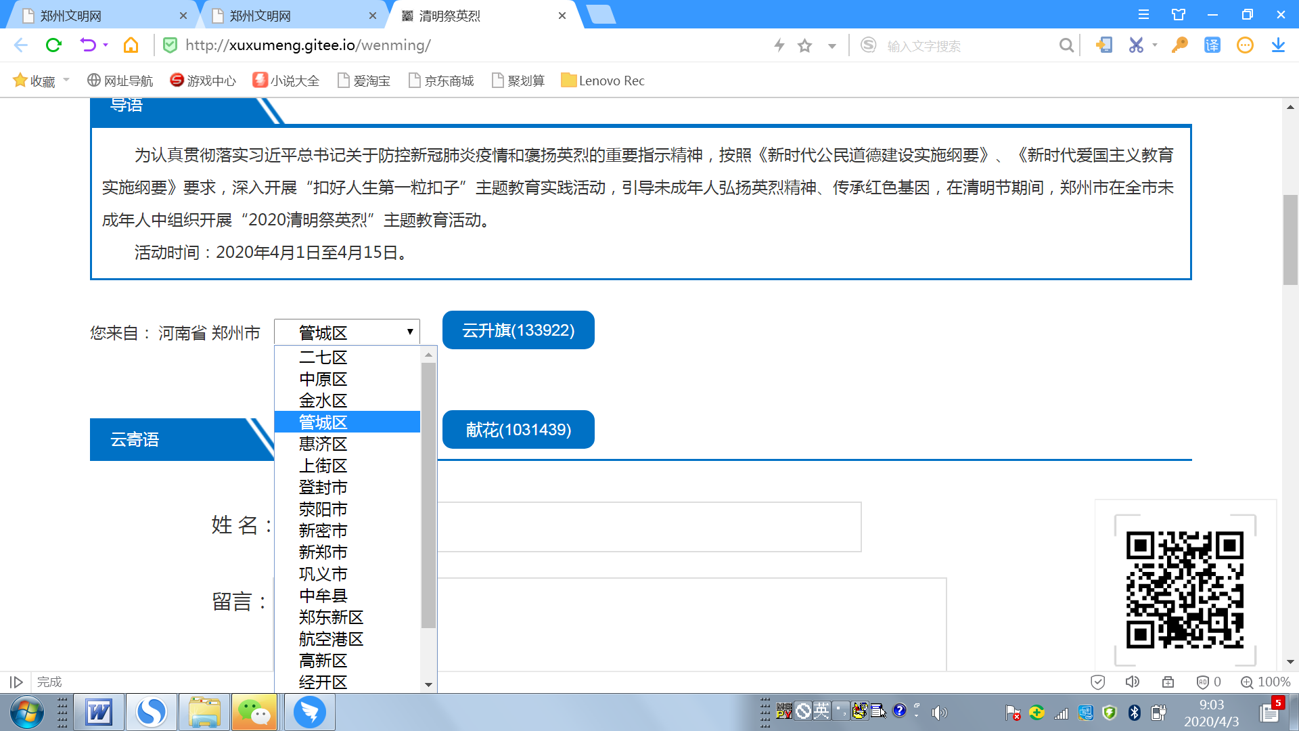Open the 收藏 favorites menu
This screenshot has height=731, width=1299.
coord(41,81)
